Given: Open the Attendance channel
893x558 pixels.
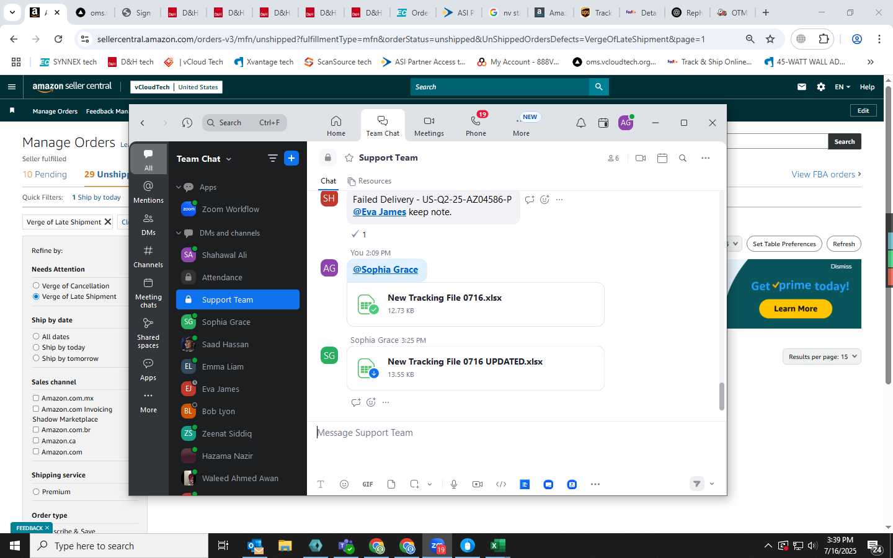Looking at the screenshot, I should point(238,277).
